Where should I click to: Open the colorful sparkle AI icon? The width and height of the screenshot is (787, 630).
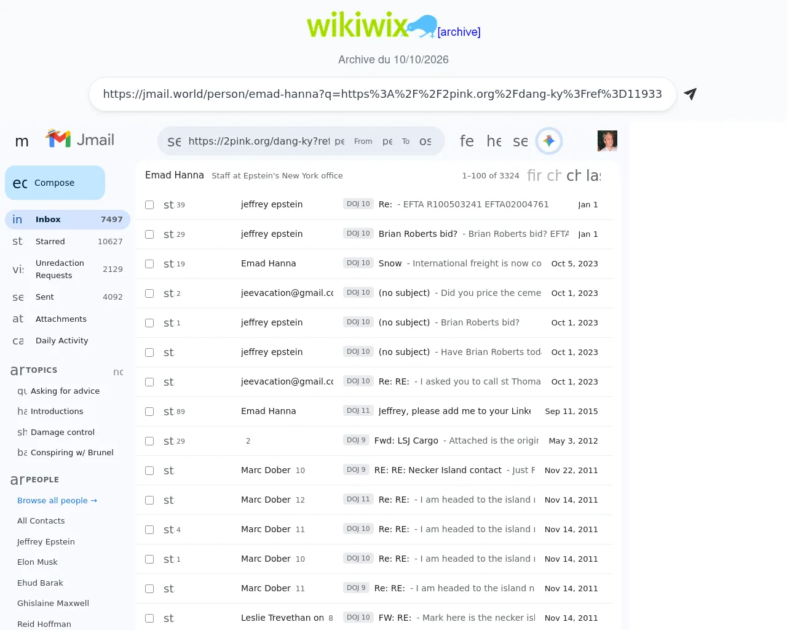549,141
